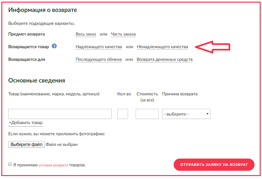Select Последующего обмена option
Screen dimensions: 262x179
pyautogui.click(x=99, y=60)
